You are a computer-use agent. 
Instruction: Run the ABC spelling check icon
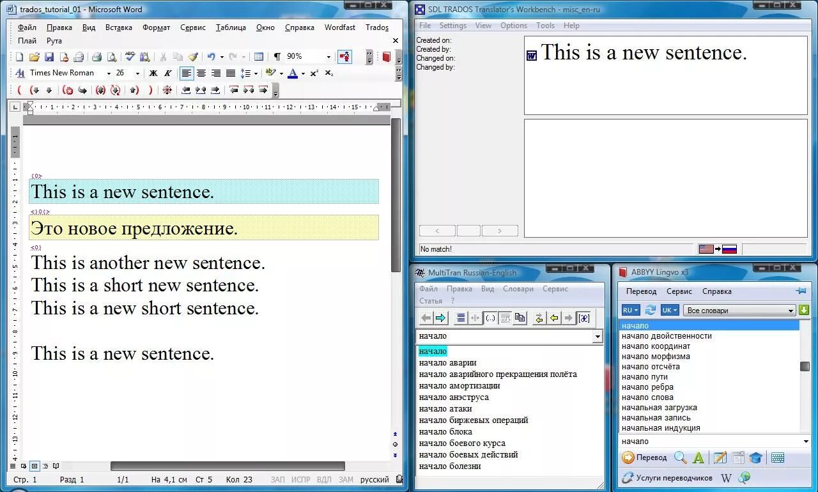click(130, 56)
